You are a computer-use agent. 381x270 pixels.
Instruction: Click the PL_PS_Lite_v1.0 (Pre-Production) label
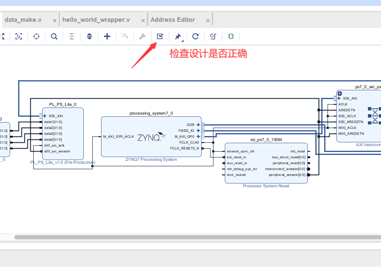coord(63,162)
